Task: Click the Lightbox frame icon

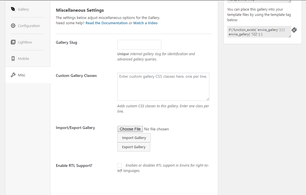Action: click(13, 42)
